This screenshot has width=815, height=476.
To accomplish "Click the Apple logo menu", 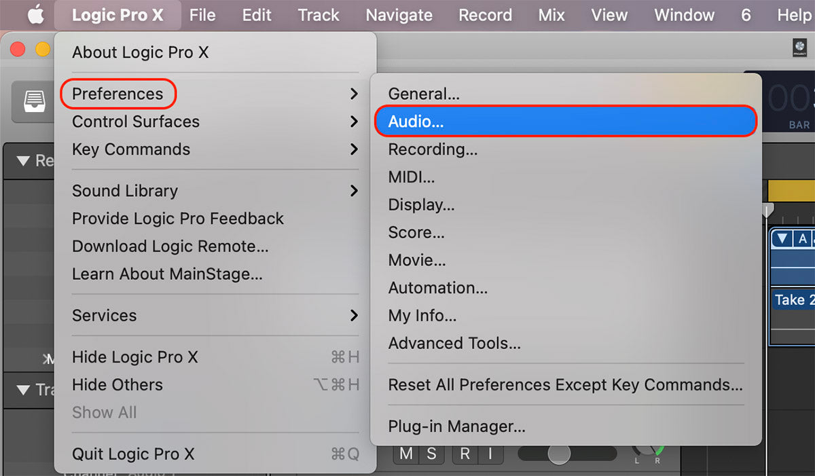I will point(35,15).
